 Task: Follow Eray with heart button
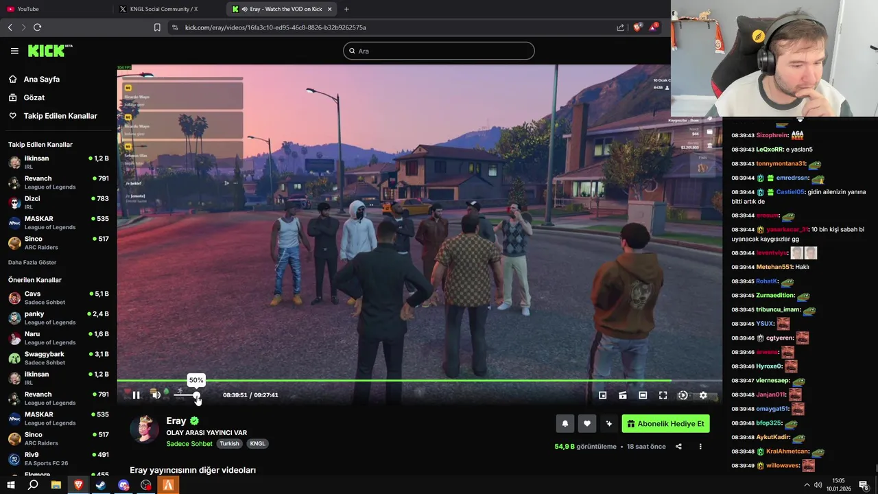pos(586,424)
